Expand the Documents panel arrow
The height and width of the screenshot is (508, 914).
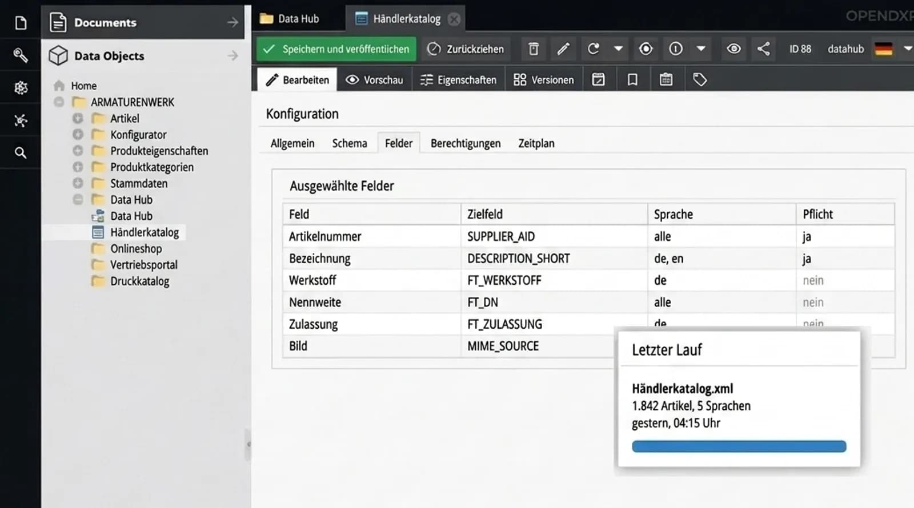tap(232, 23)
